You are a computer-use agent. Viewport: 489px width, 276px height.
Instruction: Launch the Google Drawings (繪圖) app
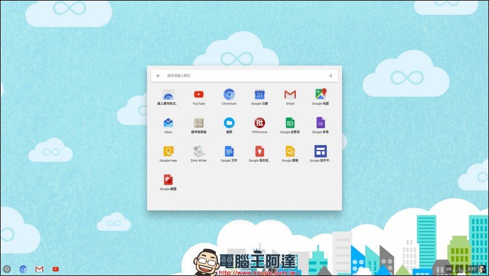tap(168, 180)
